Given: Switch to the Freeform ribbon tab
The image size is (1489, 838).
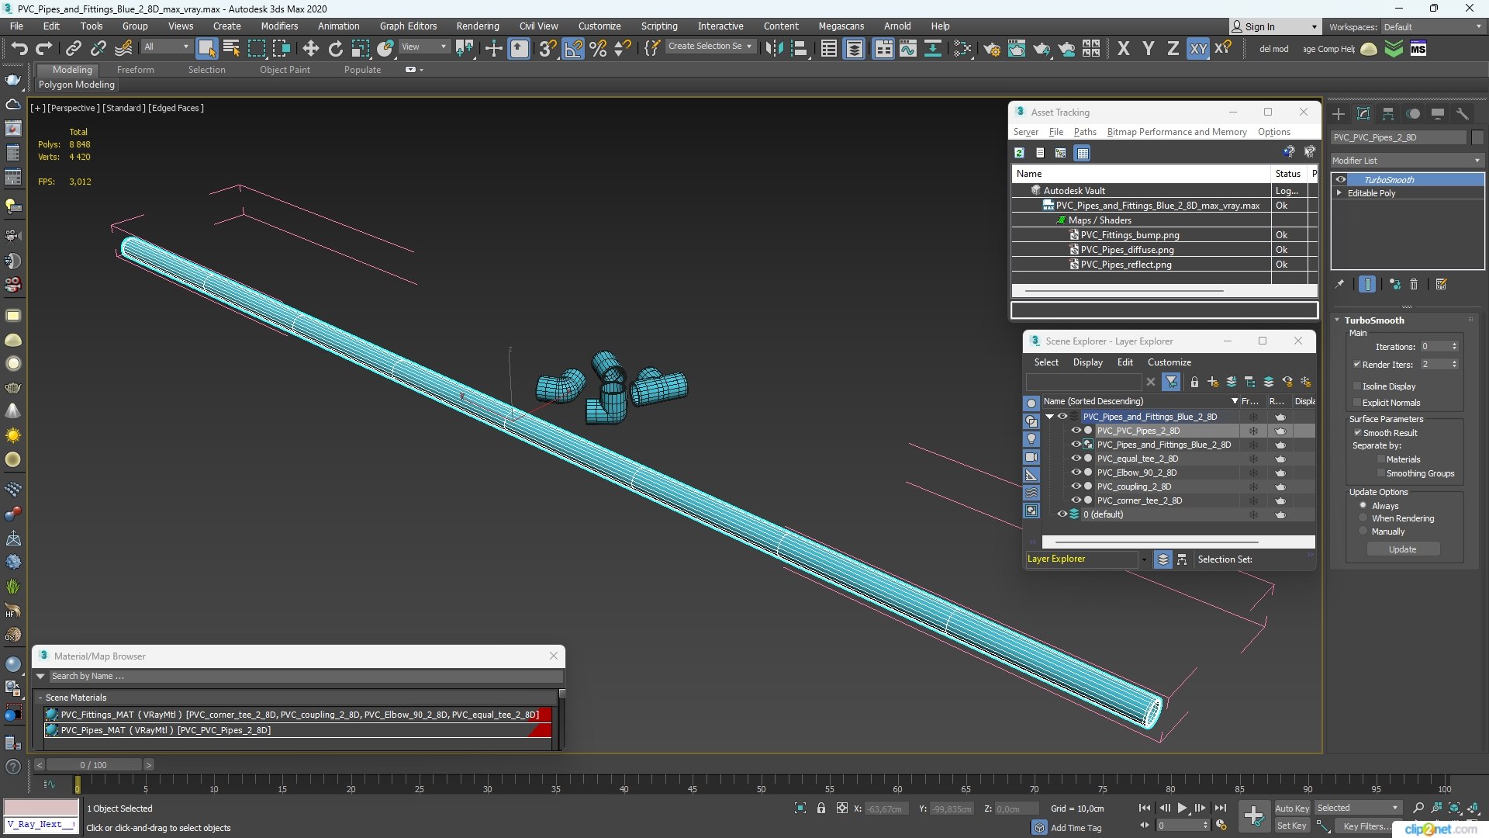Looking at the screenshot, I should click(x=135, y=70).
